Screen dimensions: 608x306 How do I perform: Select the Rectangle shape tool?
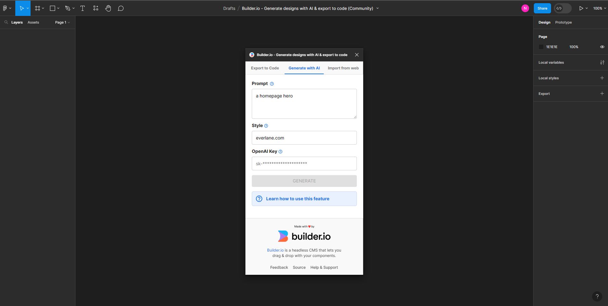[x=53, y=8]
